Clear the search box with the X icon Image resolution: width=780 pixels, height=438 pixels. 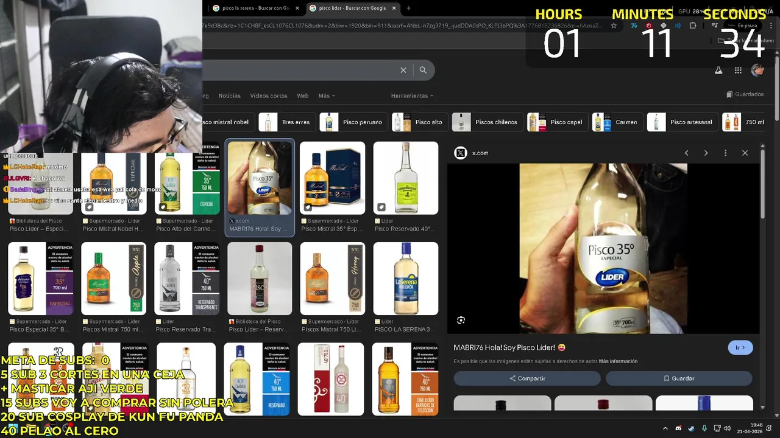coord(403,70)
